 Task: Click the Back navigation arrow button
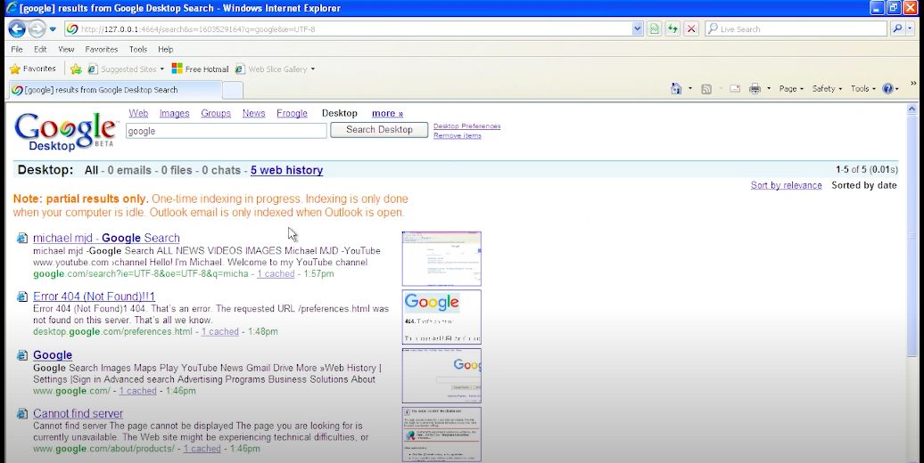pos(16,28)
